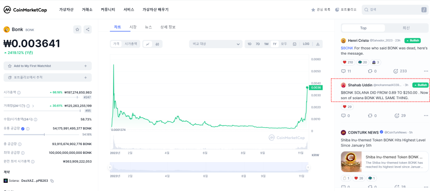Click comment icon on Henri Cristo's post

pos(343,71)
